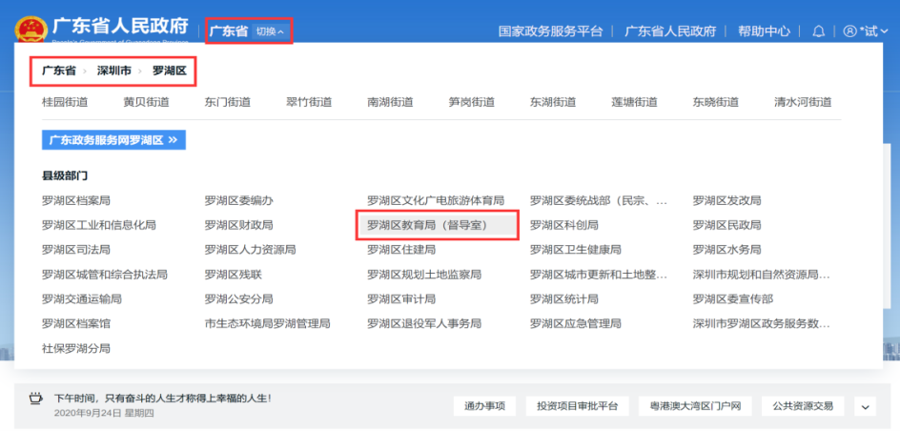Choose 莲塘街道

coord(635,103)
